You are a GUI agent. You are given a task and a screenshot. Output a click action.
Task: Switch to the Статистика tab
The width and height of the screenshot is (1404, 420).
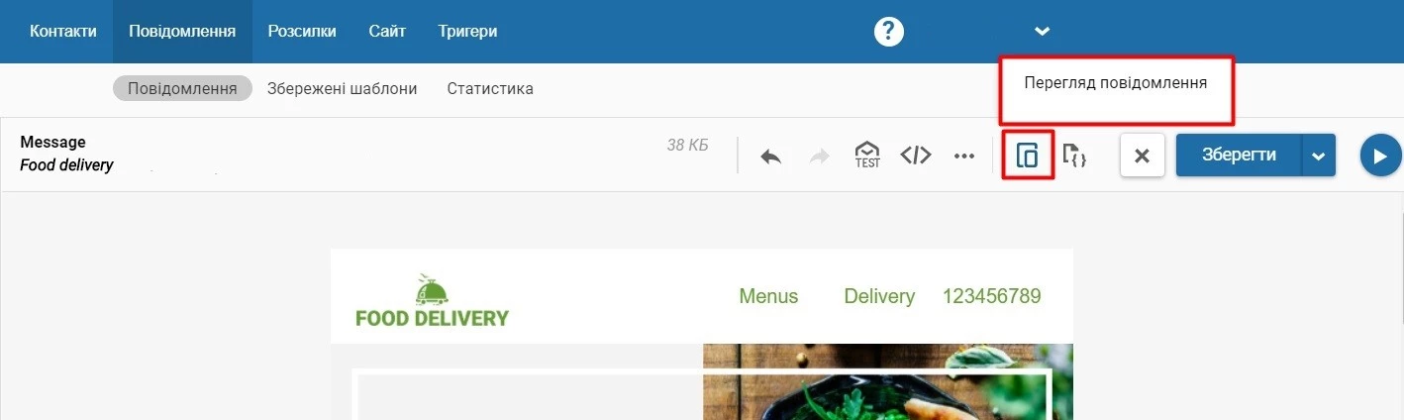point(490,88)
